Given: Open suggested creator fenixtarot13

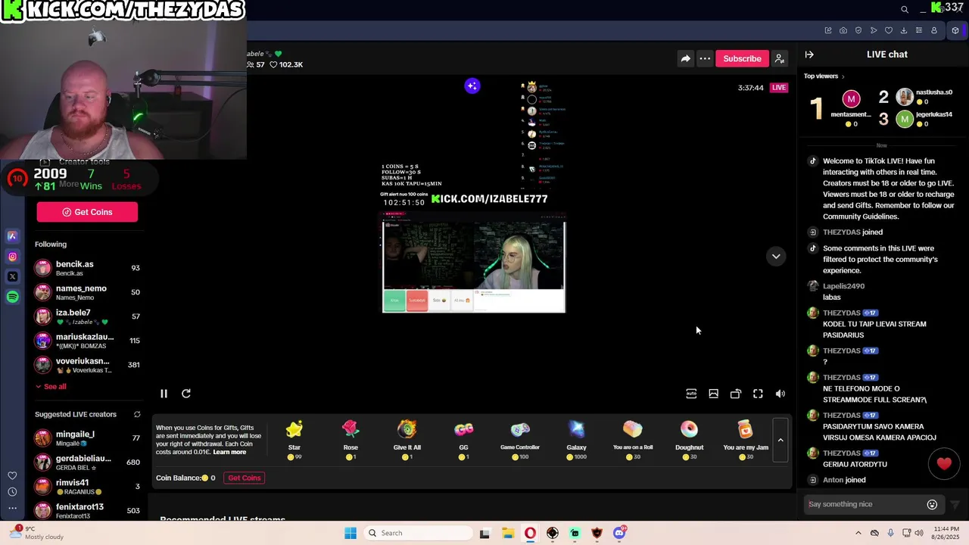Looking at the screenshot, I should [x=87, y=510].
